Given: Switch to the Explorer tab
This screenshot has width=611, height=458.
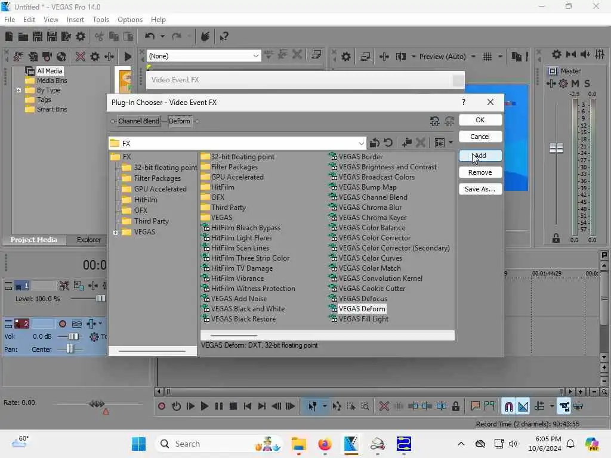Looking at the screenshot, I should point(88,240).
